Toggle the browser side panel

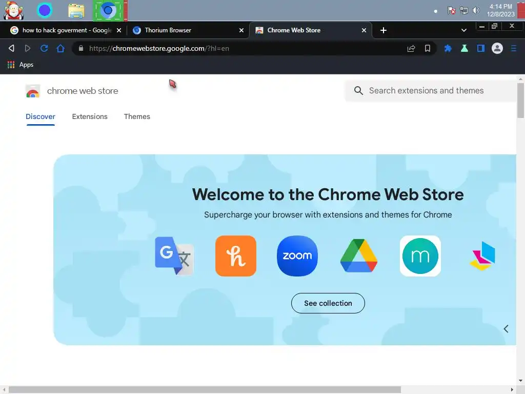point(481,49)
